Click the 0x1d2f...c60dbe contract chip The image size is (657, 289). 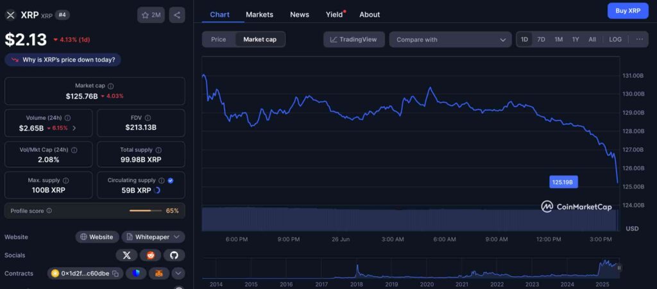[85, 274]
